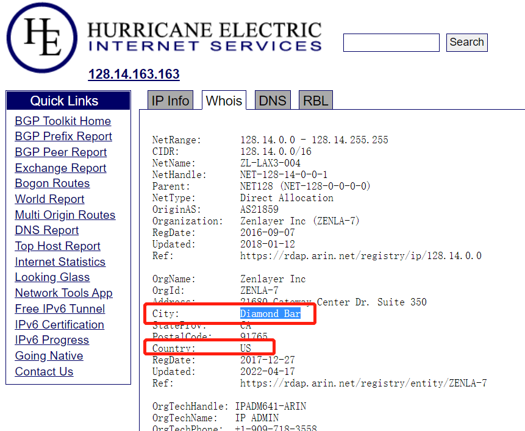Open Top Host Report
Image resolution: width=525 pixels, height=431 pixels.
[x=57, y=246]
